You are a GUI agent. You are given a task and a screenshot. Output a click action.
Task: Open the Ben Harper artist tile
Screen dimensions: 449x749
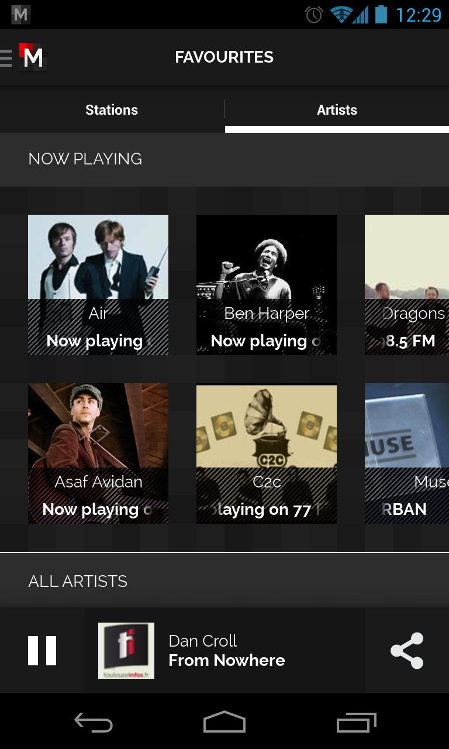267,285
